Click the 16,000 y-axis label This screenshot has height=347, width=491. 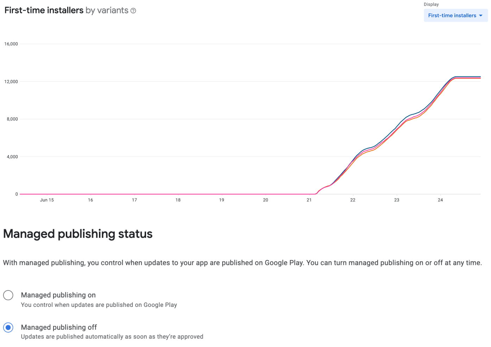11,44
